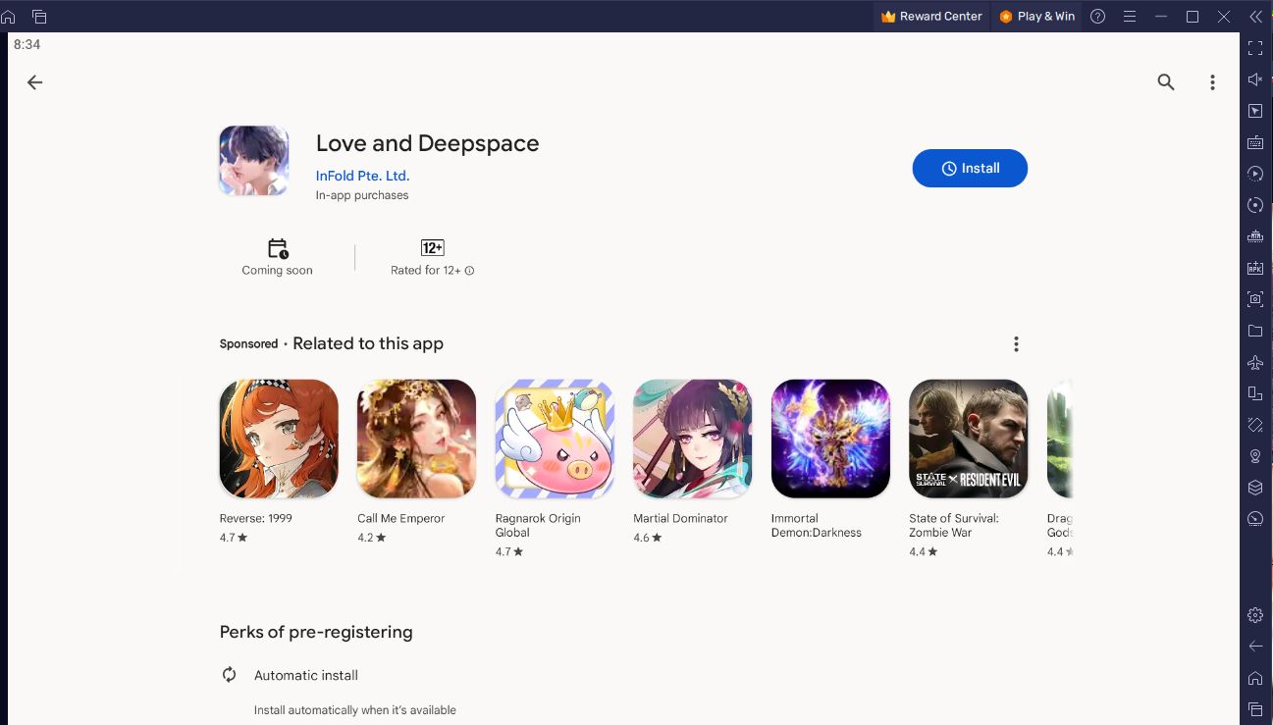Click the sidebar icon below the airplane

pos(1255,393)
